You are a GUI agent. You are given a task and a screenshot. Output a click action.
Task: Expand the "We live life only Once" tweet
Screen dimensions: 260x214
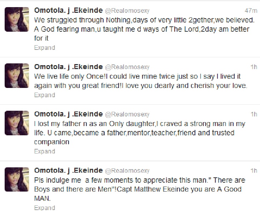pyautogui.click(x=44, y=95)
